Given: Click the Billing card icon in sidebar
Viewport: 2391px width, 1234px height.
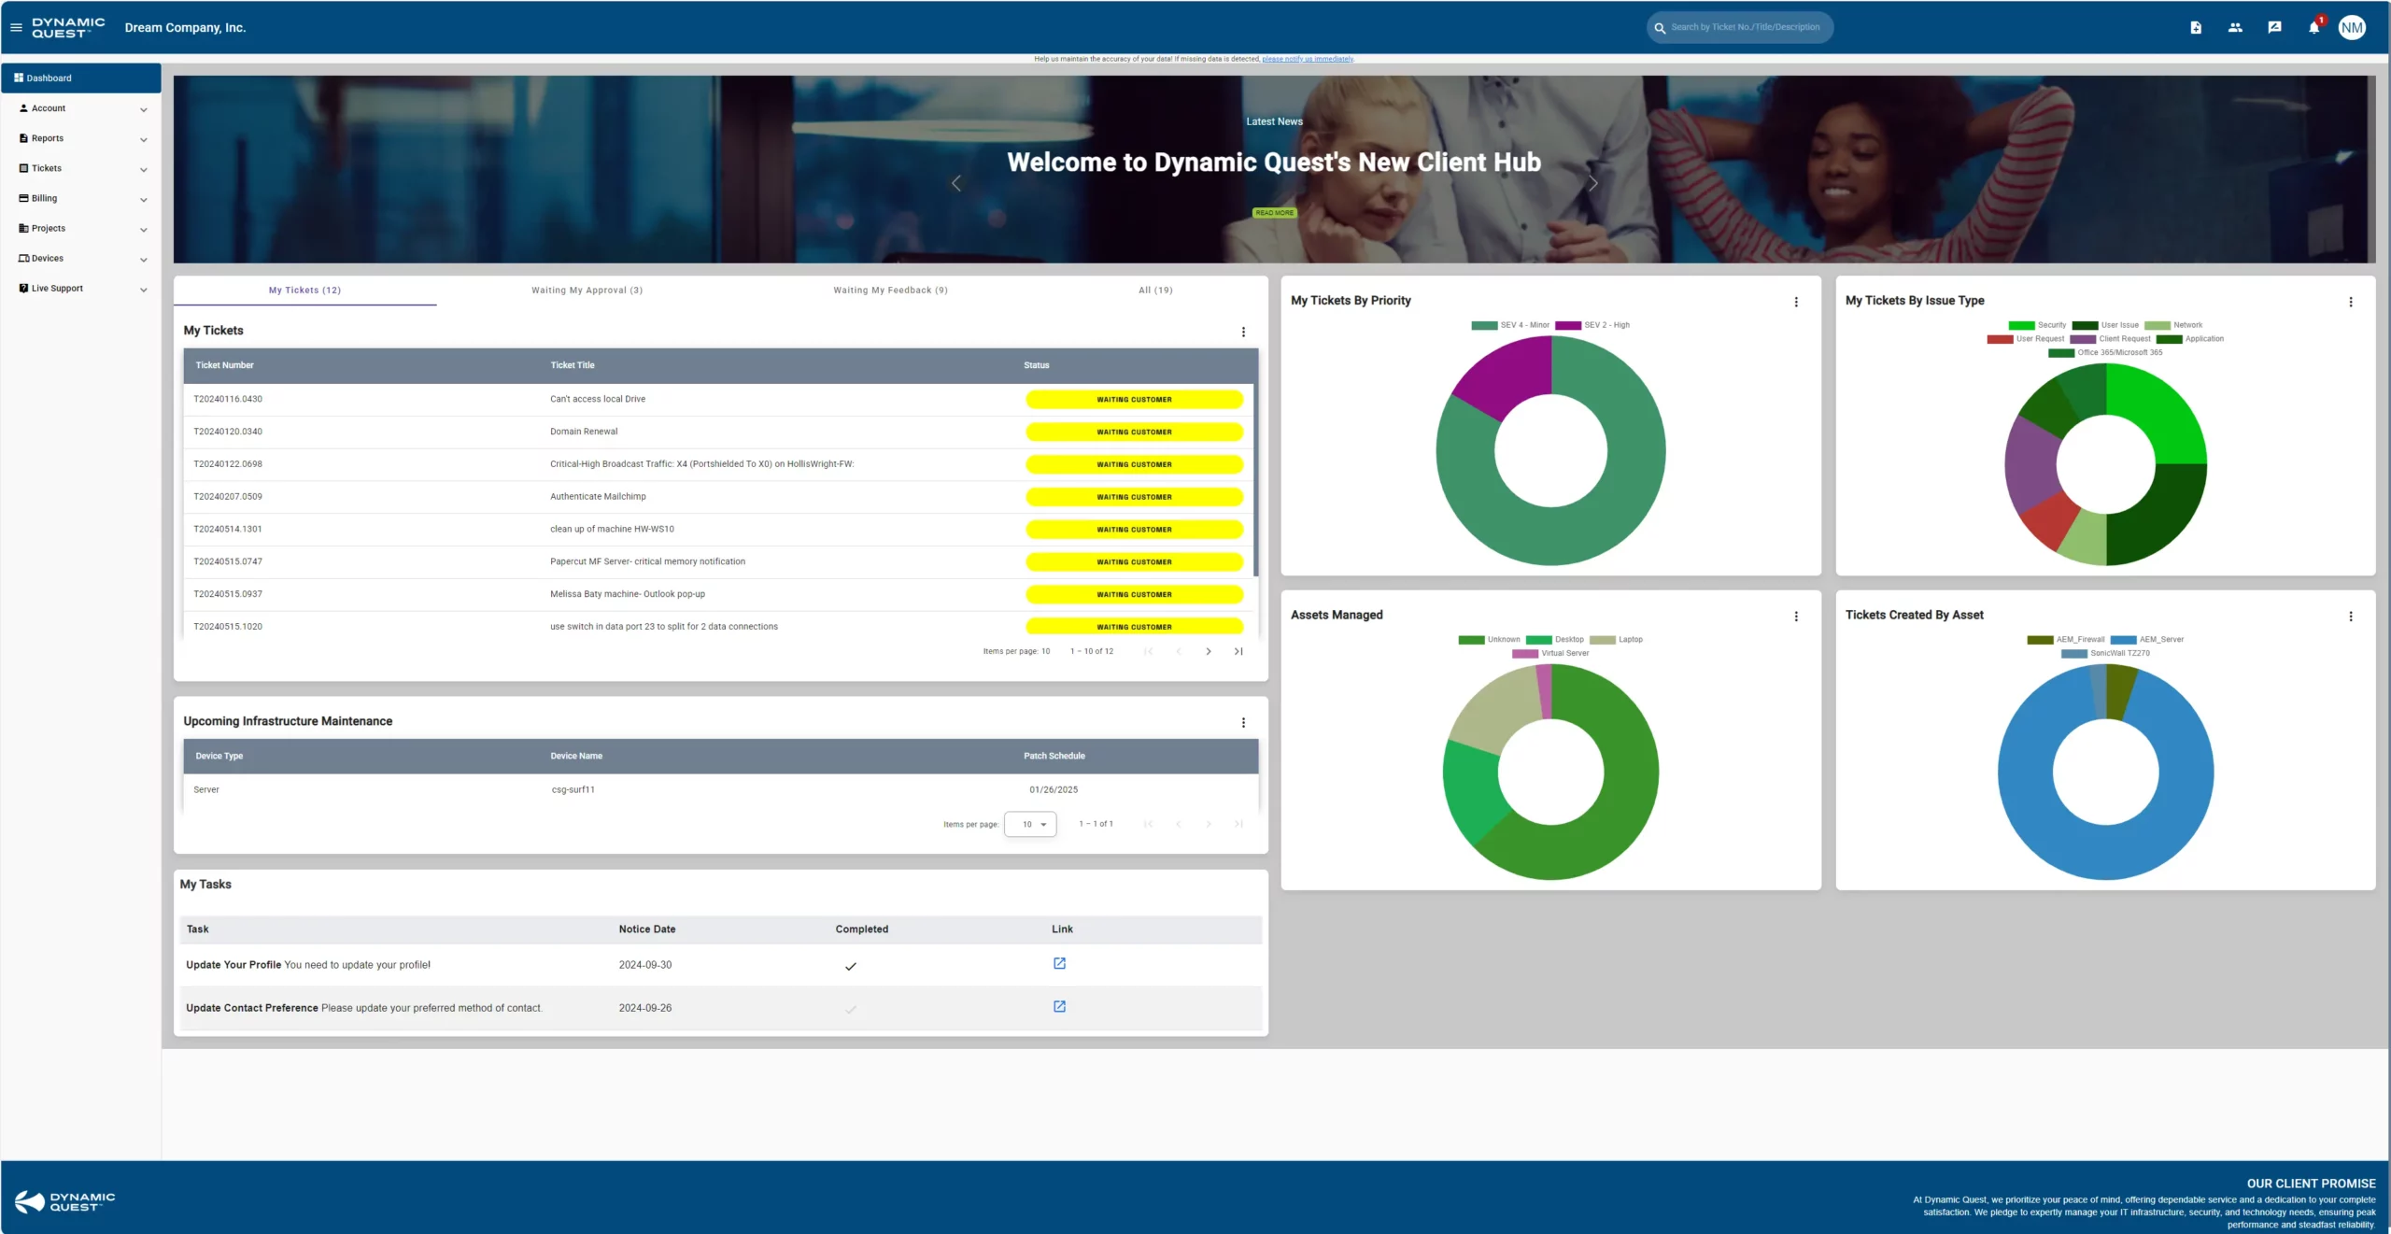Looking at the screenshot, I should 23,198.
